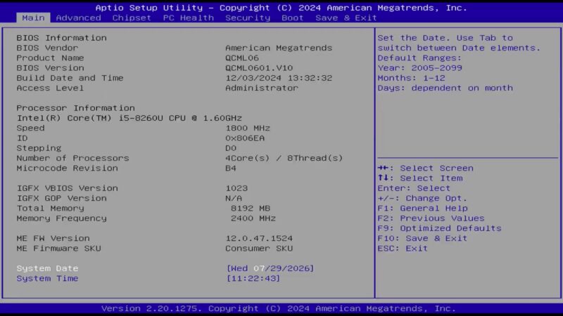
Task: Click the Days: dependent on month line
Action: (x=445, y=88)
